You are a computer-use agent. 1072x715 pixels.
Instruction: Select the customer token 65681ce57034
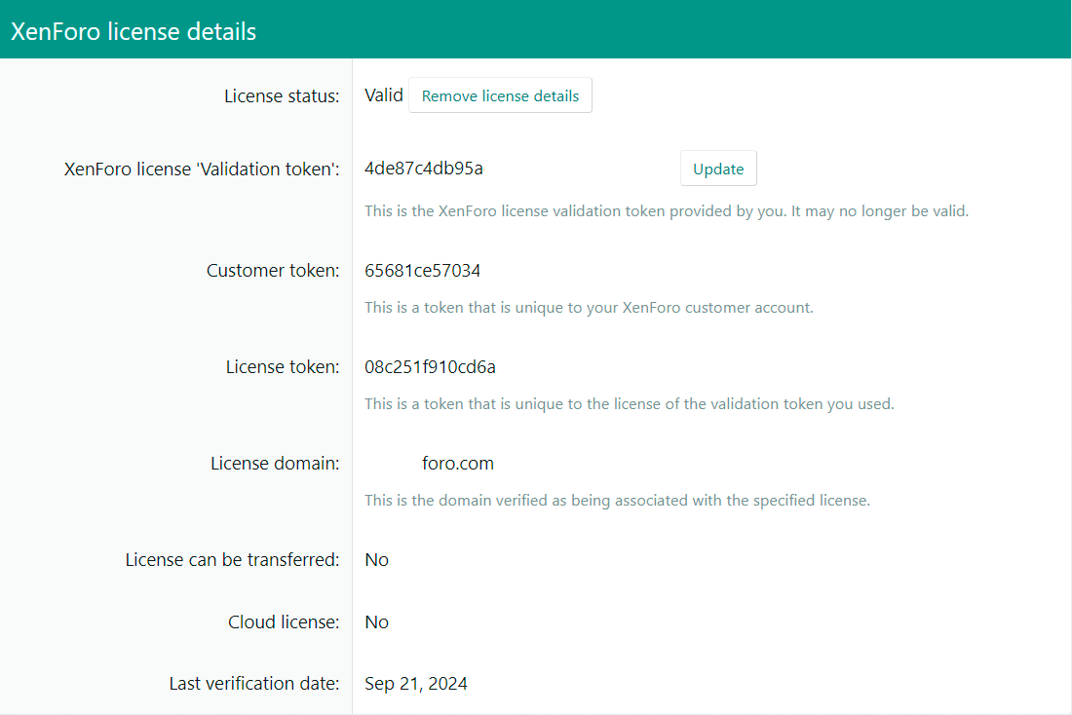(423, 271)
